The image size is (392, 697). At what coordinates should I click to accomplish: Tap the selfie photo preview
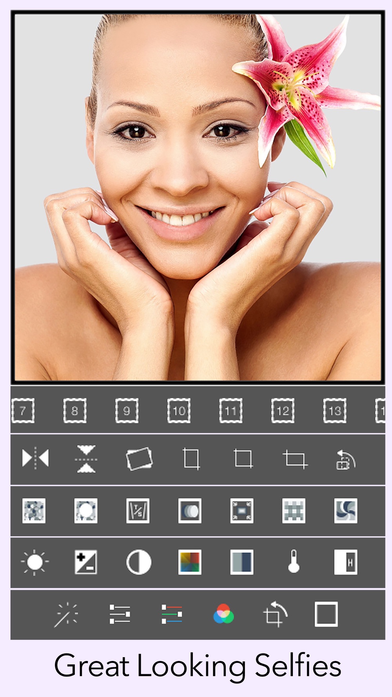[198, 197]
